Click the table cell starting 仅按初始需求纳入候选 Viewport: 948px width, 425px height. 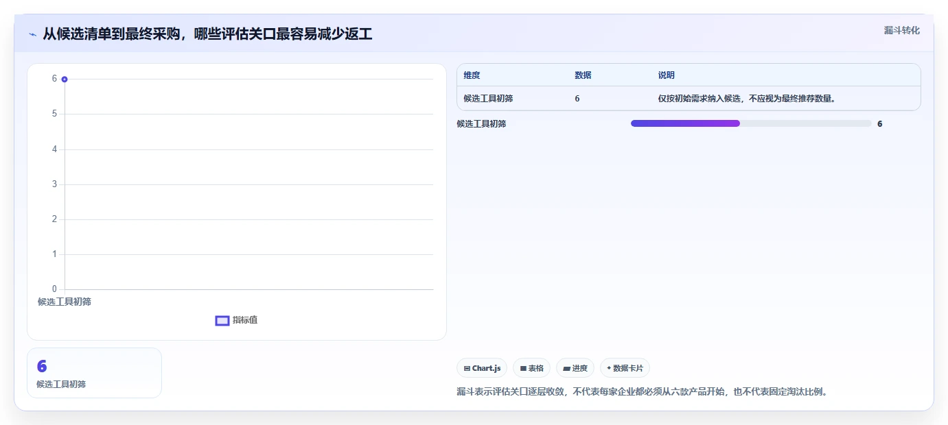(x=747, y=99)
